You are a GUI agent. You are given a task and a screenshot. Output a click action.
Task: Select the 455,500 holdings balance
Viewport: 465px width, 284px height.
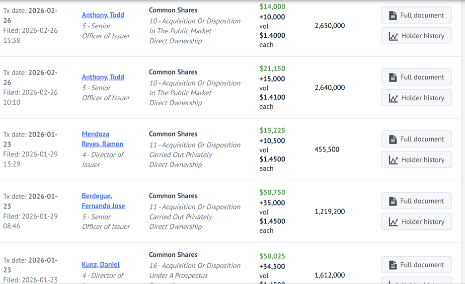coord(327,149)
